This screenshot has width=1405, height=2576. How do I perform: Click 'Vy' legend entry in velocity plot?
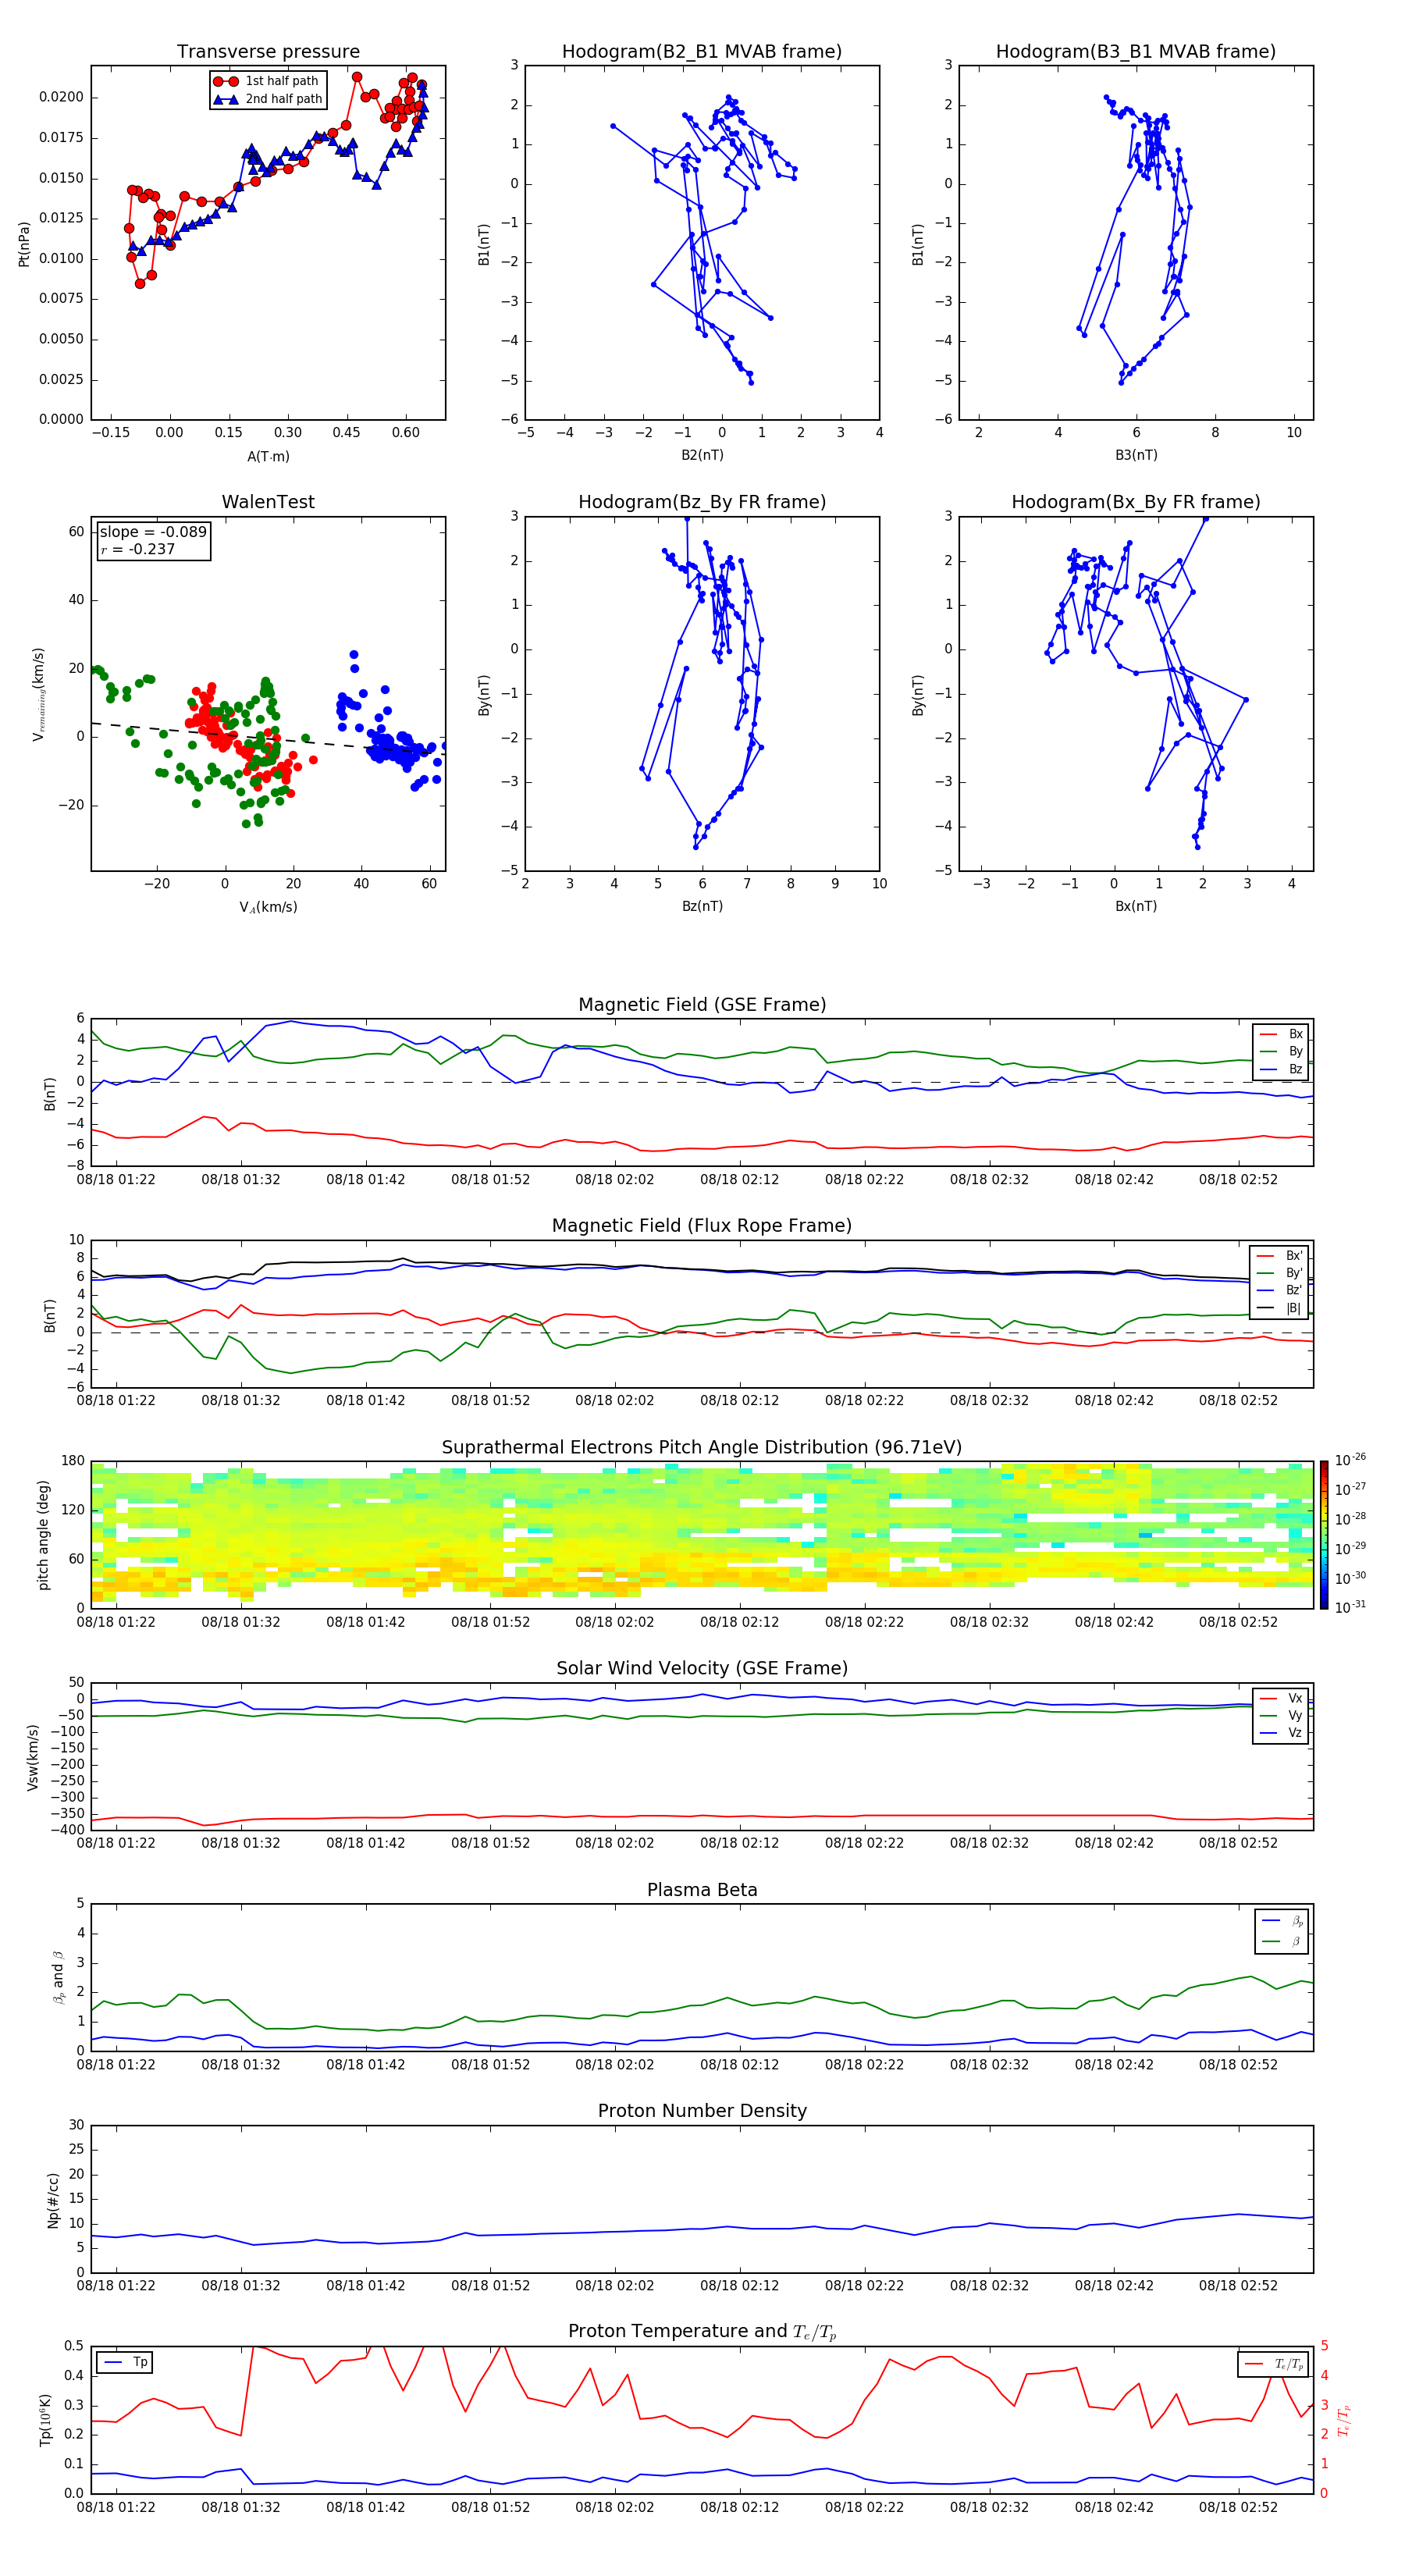coord(1282,1716)
